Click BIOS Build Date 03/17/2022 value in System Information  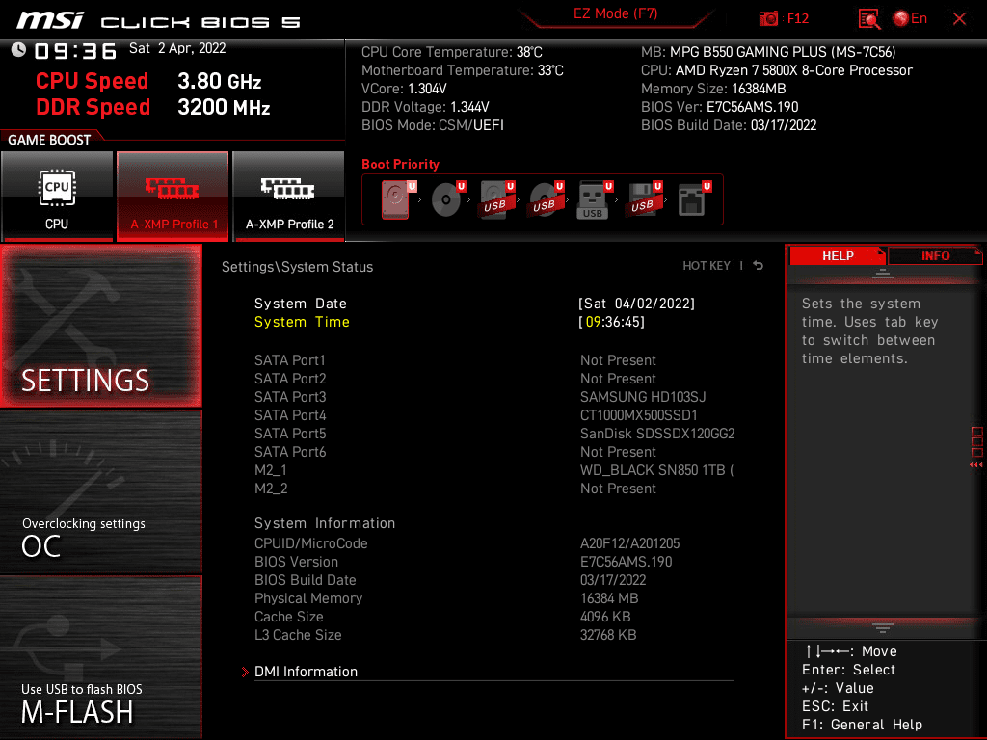[612, 580]
